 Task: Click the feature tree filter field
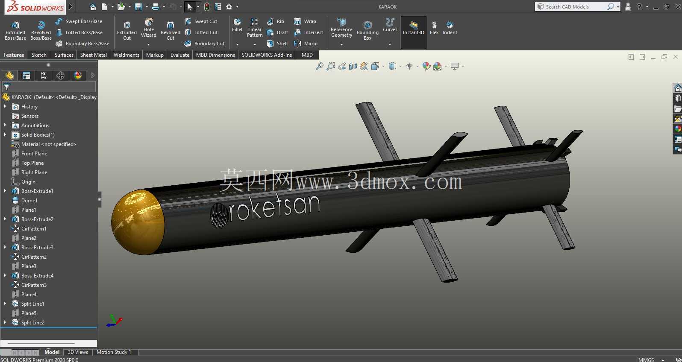pyautogui.click(x=49, y=87)
